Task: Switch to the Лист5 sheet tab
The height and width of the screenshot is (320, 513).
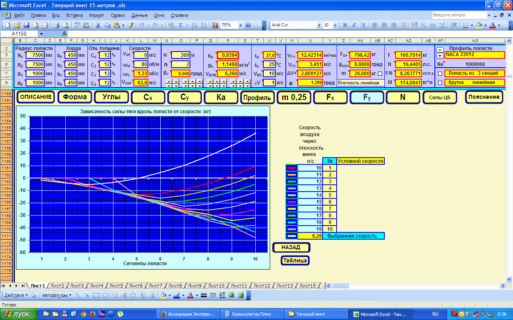Action: click(x=116, y=286)
